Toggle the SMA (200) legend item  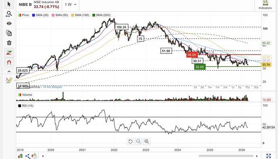101,15
